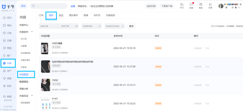The height and width of the screenshot is (111, 243).
Task: Collapse the 内容创作 section
Action: pyautogui.click(x=32, y=32)
